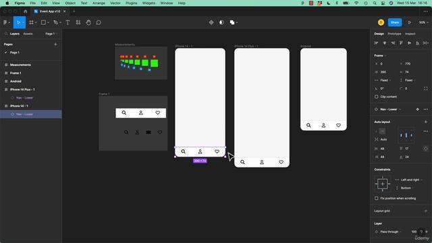Open Pass through blend mode dropdown

pos(389,232)
